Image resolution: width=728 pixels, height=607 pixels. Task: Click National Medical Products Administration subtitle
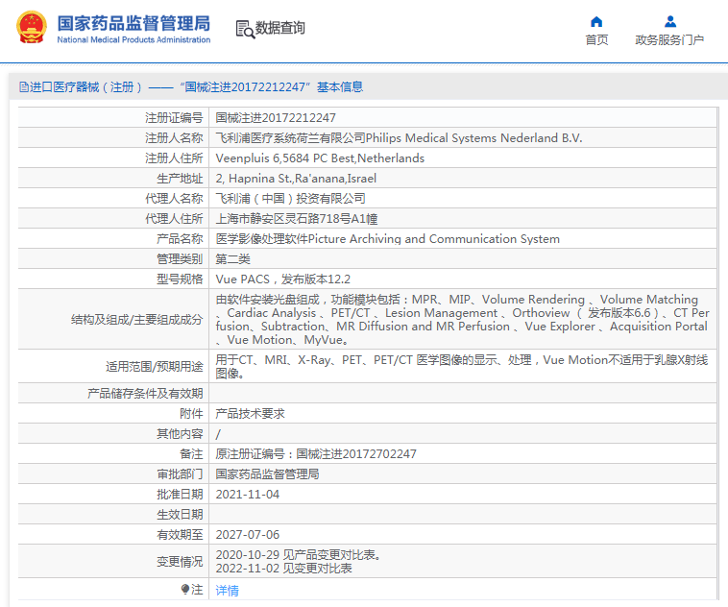(133, 40)
